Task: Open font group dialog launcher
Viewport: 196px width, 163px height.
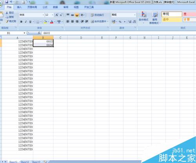Action: [x=62, y=27]
